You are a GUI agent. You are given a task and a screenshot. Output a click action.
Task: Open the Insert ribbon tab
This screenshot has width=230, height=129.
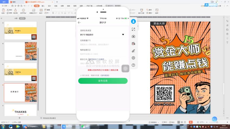[43, 6]
